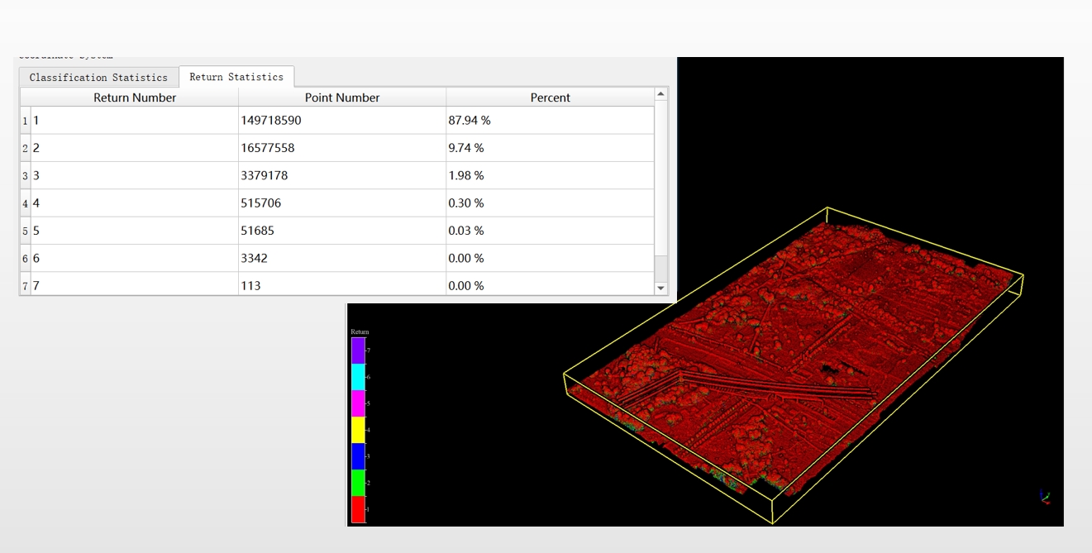This screenshot has width=1092, height=553.
Task: Select the green legend swatch for return 2
Action: [359, 483]
